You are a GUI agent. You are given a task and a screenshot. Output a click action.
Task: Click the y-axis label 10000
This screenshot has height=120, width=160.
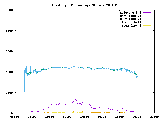click(x=8, y=10)
